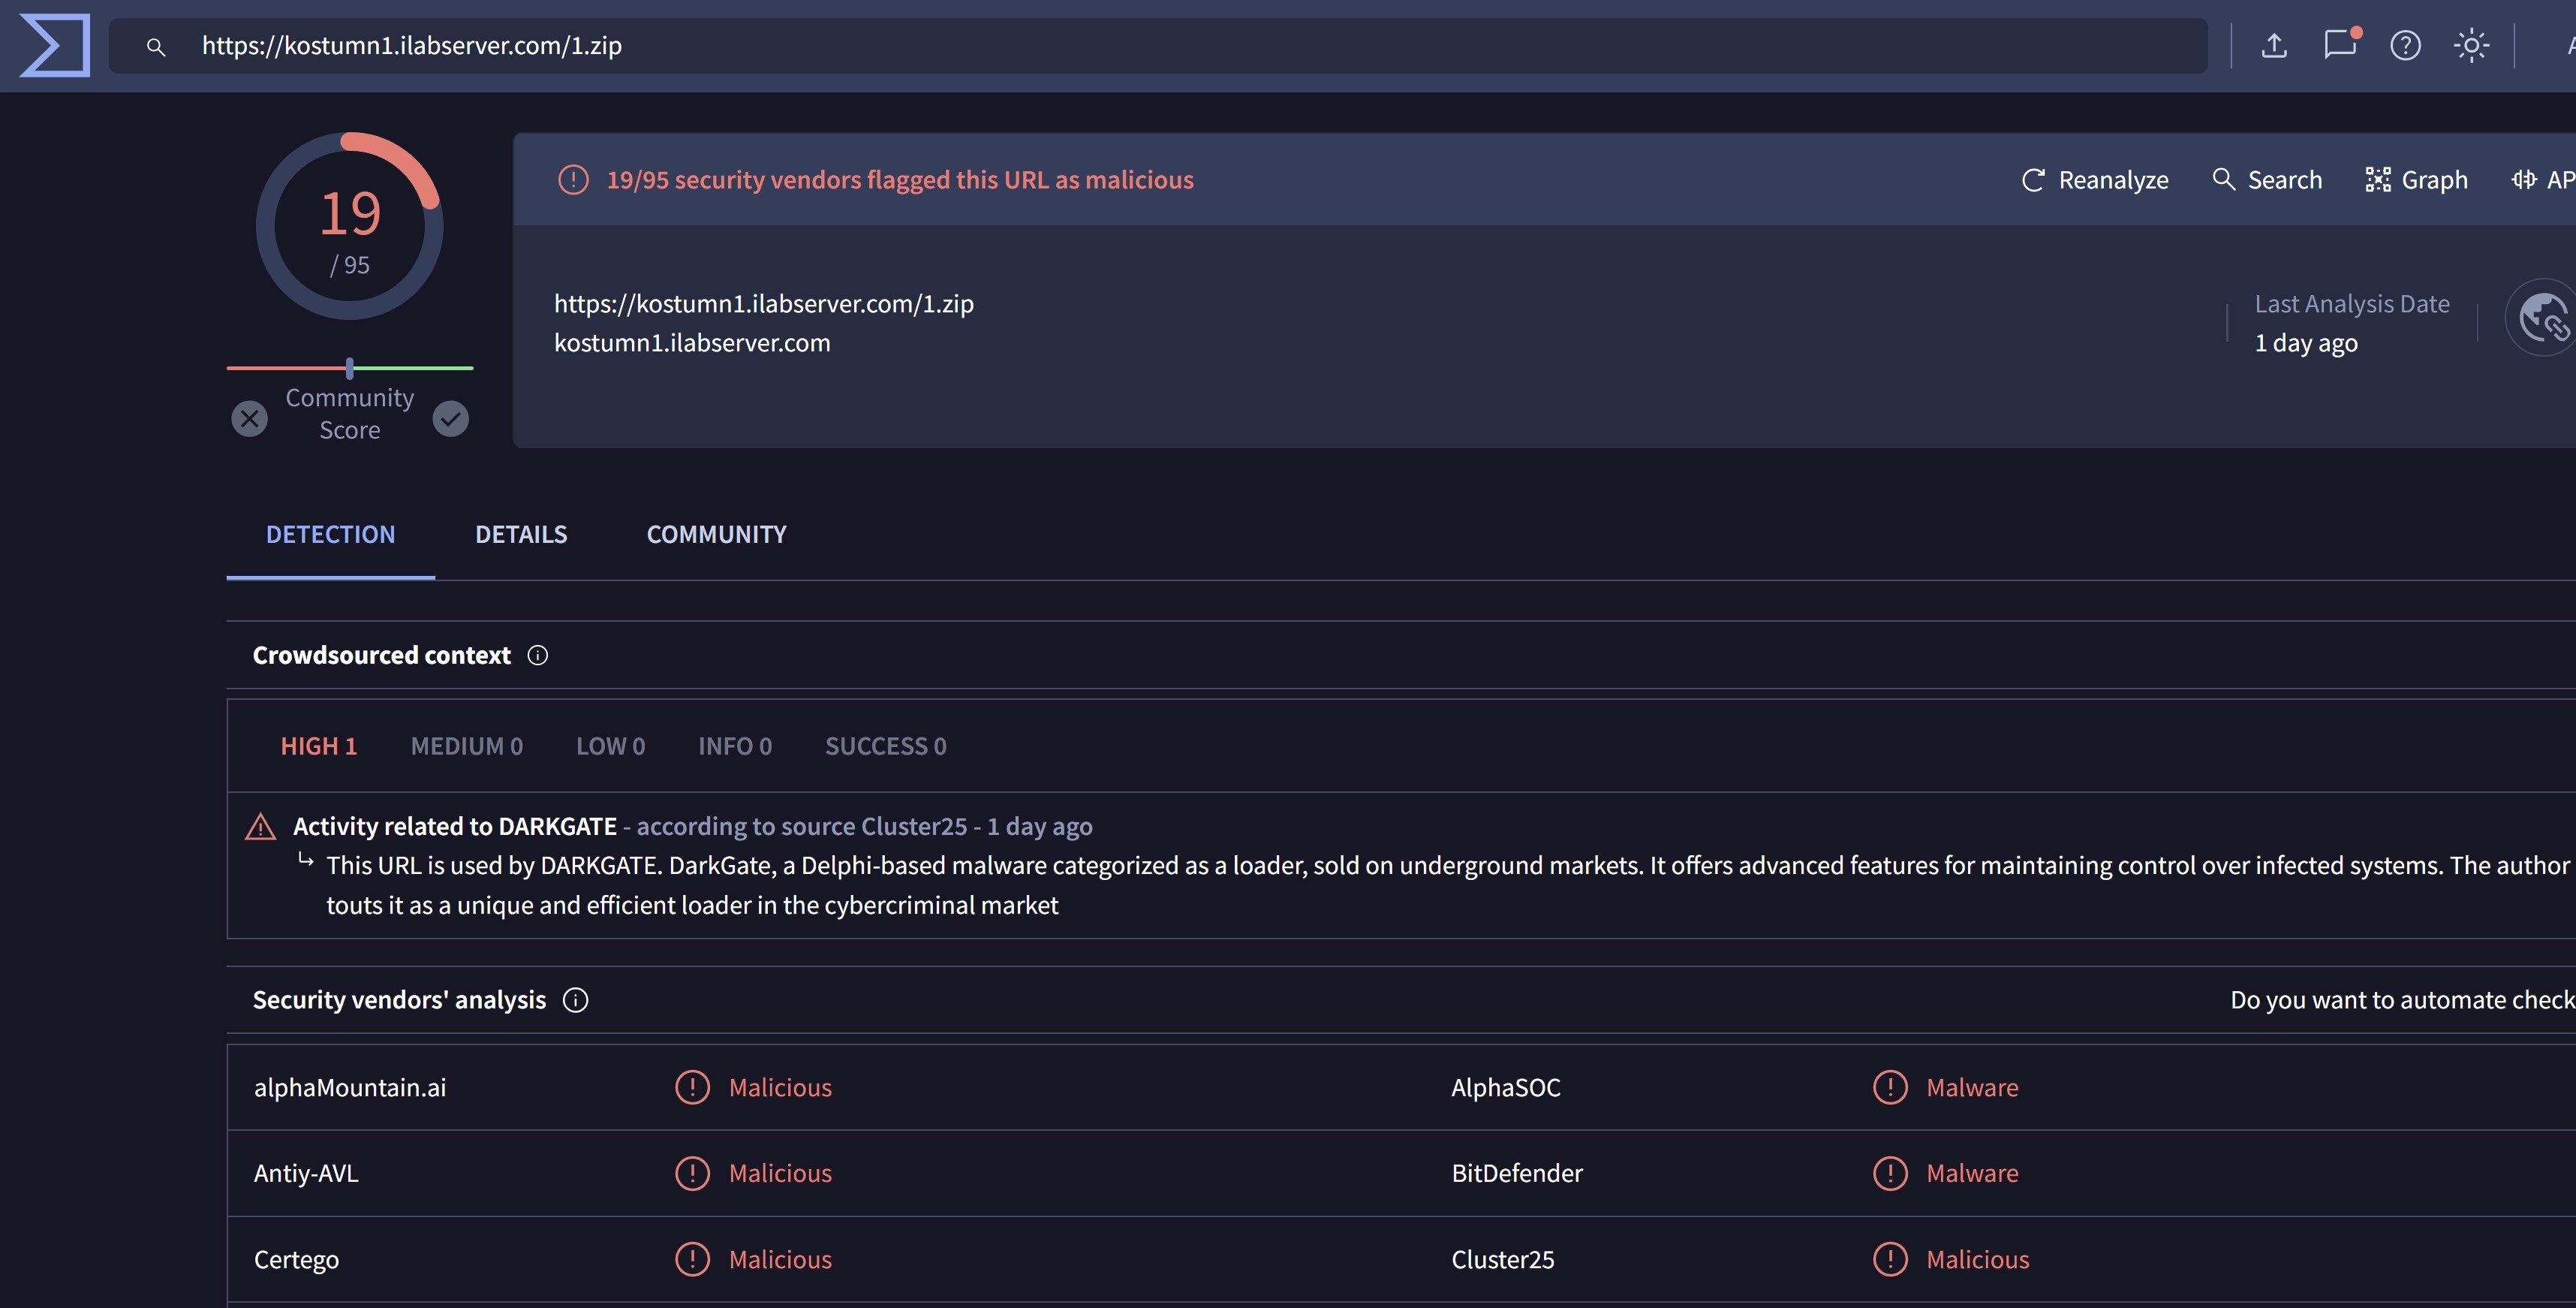Click the BitDefender vendor name
The height and width of the screenshot is (1308, 2576).
(x=1517, y=1173)
